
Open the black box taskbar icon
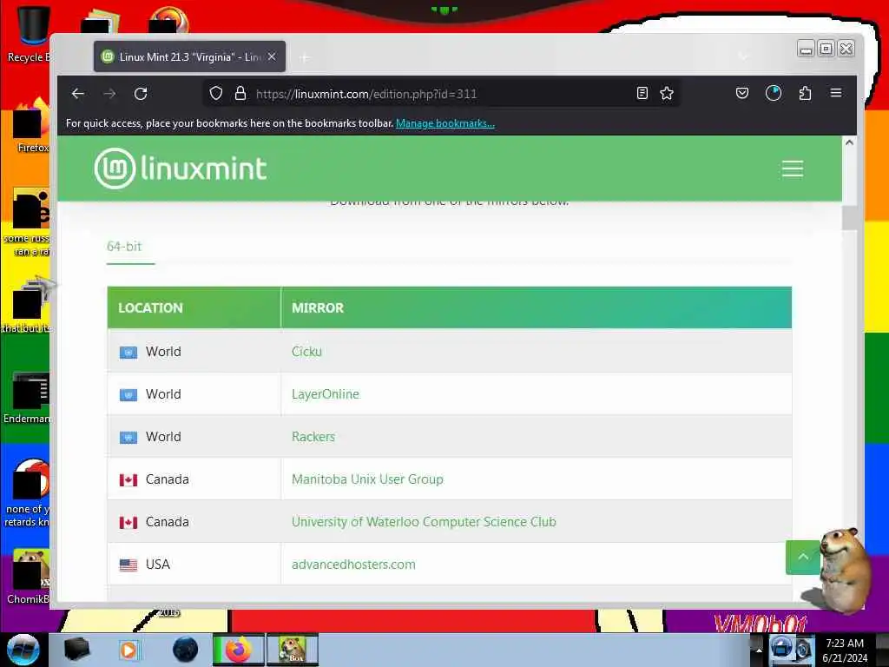pyautogui.click(x=76, y=650)
